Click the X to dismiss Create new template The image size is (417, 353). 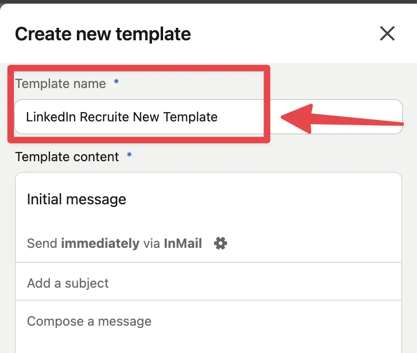click(387, 33)
